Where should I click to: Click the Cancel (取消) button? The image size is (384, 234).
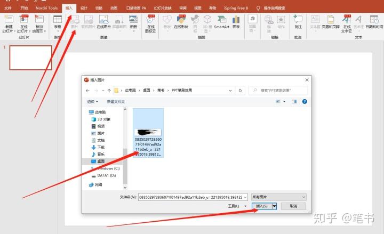(293, 206)
